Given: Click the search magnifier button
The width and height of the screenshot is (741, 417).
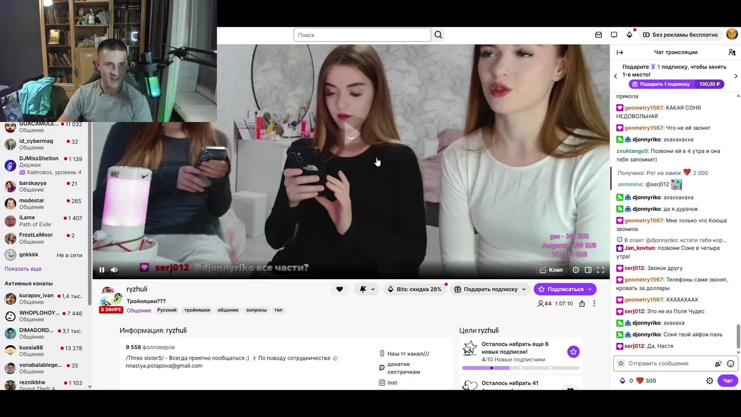Looking at the screenshot, I should [x=438, y=35].
